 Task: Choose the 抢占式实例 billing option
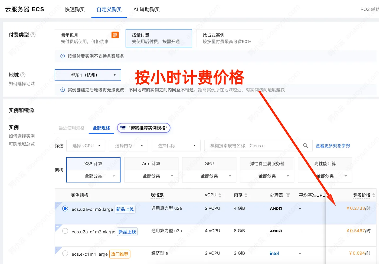230,38
